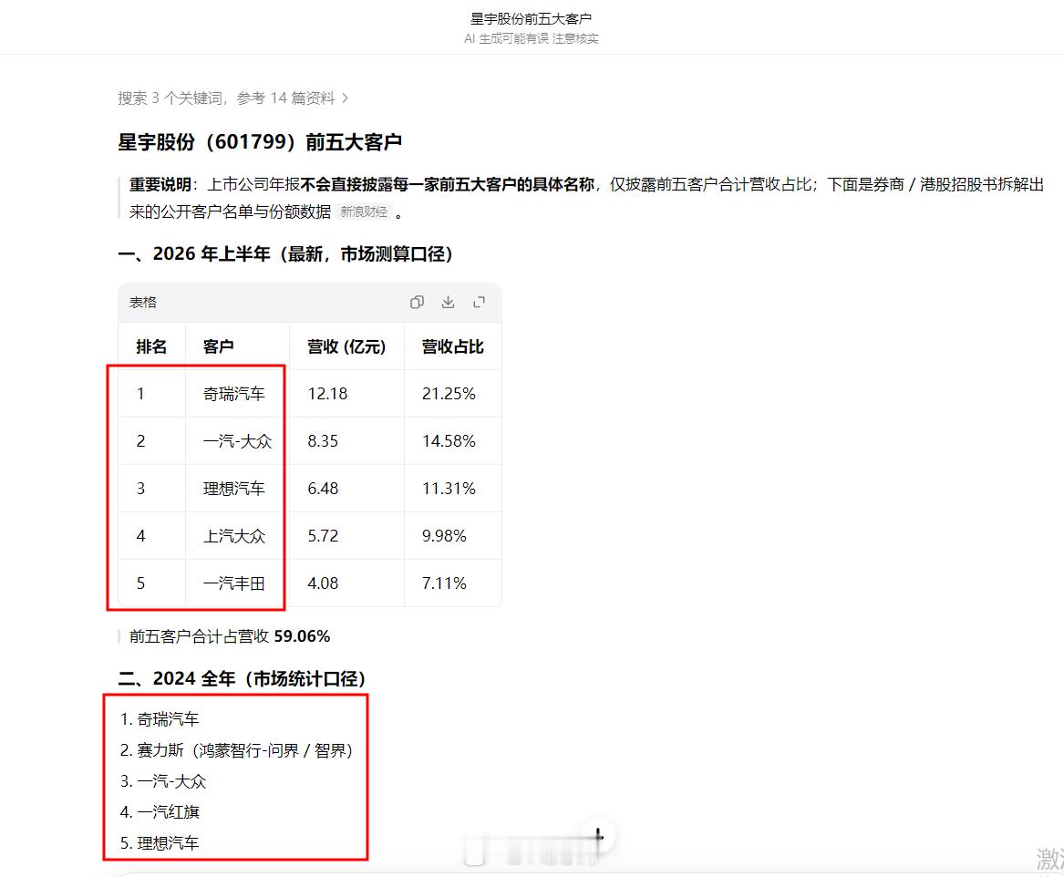Screen dimensions: 1064x877
Task: Expand the table to fullscreen view
Action: tap(479, 303)
